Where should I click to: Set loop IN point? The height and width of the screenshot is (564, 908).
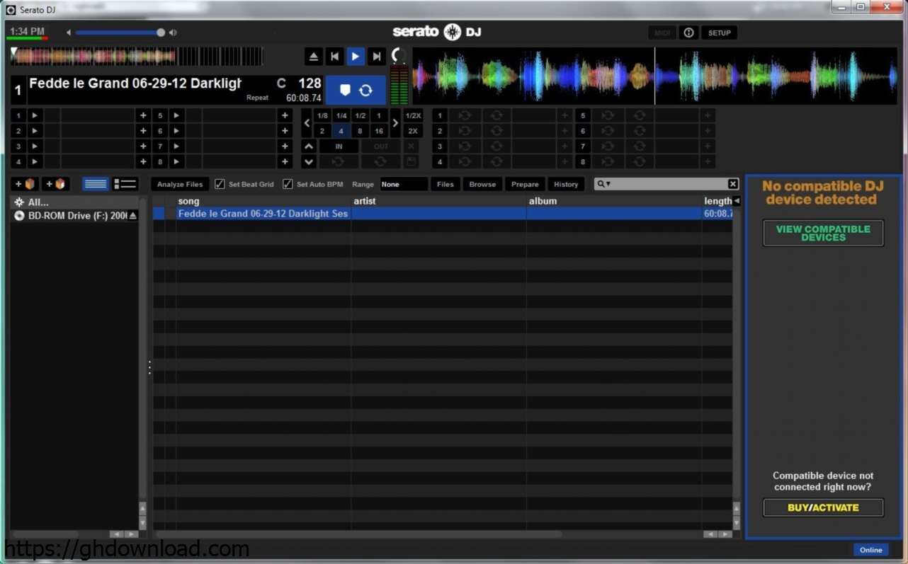[x=339, y=146]
